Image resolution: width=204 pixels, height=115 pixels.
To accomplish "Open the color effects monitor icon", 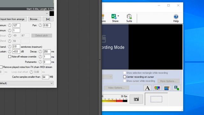I will click(157, 88).
